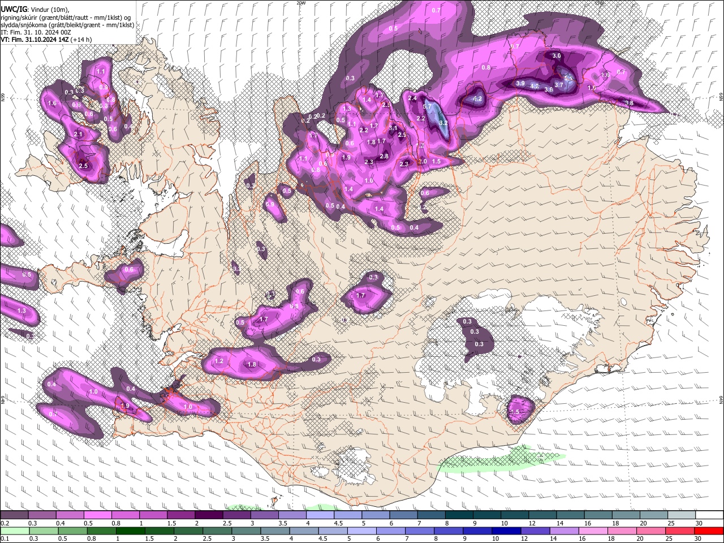Click the "3.0" precipitation value in the northeast
724x543 pixels.
pos(557,56)
